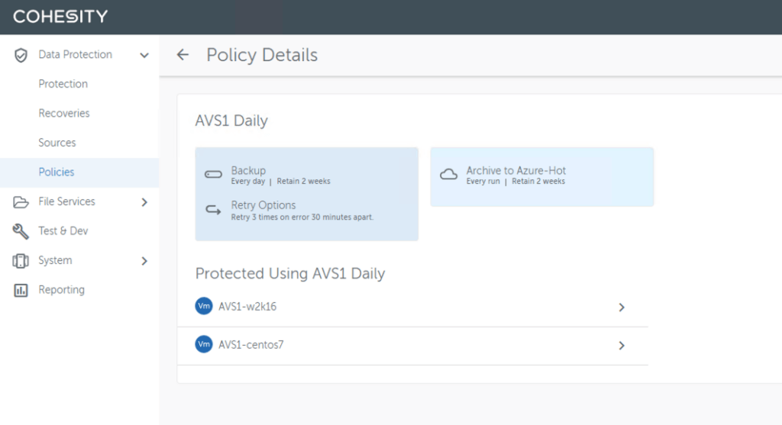782x425 pixels.
Task: Click the cloud icon for Archive to Azure-Hot
Action: tap(449, 175)
